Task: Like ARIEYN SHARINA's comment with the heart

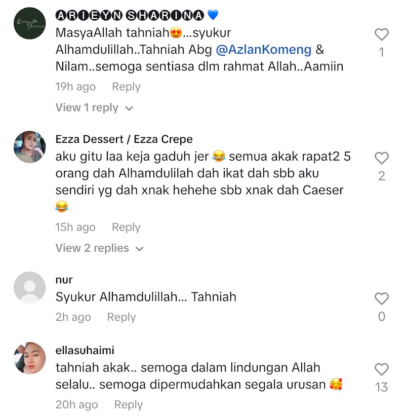Action: [x=381, y=34]
